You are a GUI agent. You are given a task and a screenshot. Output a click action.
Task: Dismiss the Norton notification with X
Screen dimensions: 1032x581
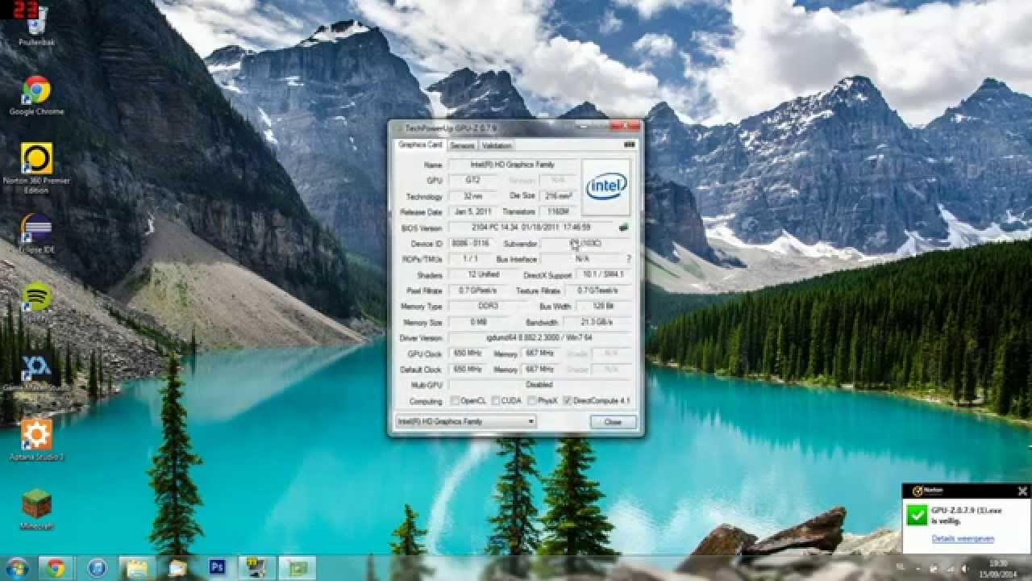tap(1022, 491)
